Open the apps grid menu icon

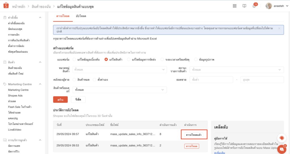click(234, 6)
